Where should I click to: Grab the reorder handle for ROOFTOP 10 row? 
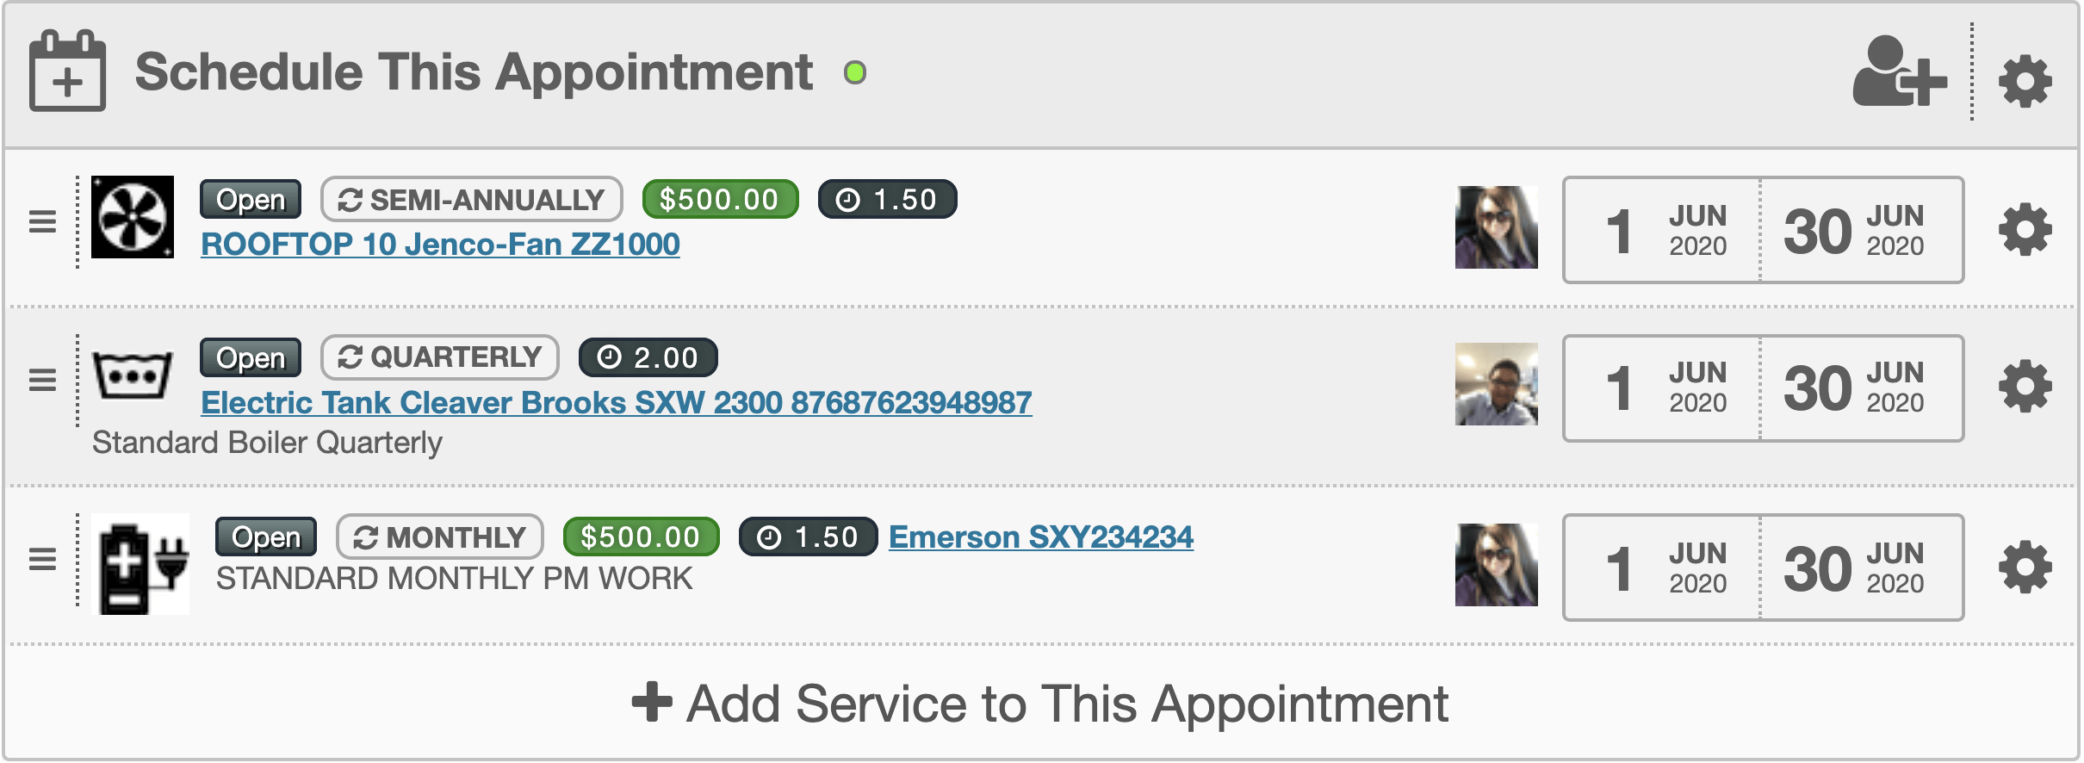point(42,222)
